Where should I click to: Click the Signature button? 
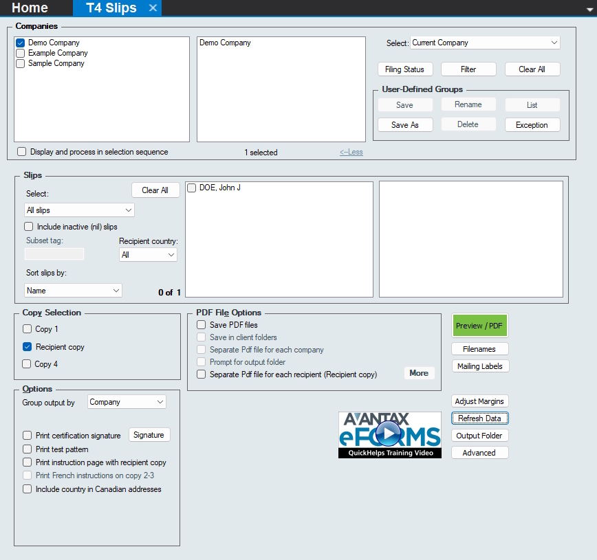click(x=149, y=435)
